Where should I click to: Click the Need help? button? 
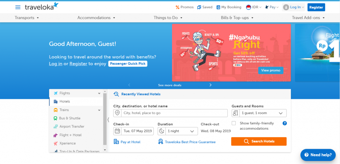[x=318, y=155]
